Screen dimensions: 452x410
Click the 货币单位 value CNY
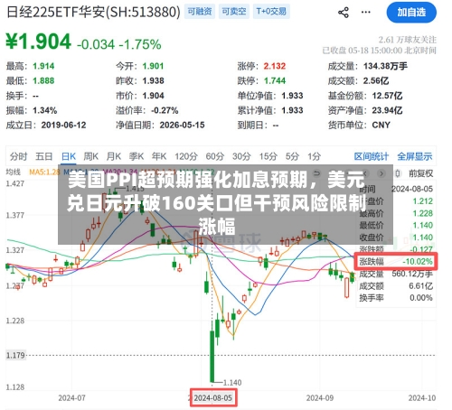coord(381,125)
